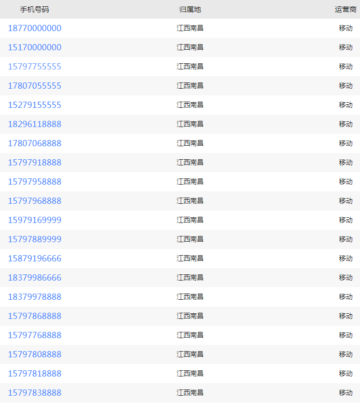Select phone number 18379986666
Viewport: 360px width, 404px height.
[35, 278]
